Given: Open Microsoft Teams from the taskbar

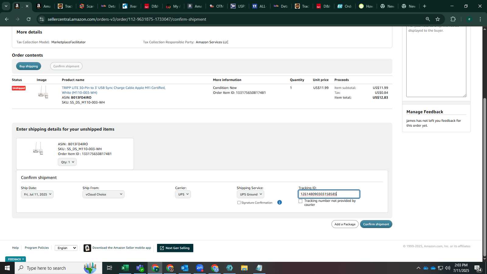Looking at the screenshot, I should coord(140,268).
